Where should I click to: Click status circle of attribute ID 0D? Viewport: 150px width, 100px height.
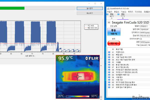(109, 82)
